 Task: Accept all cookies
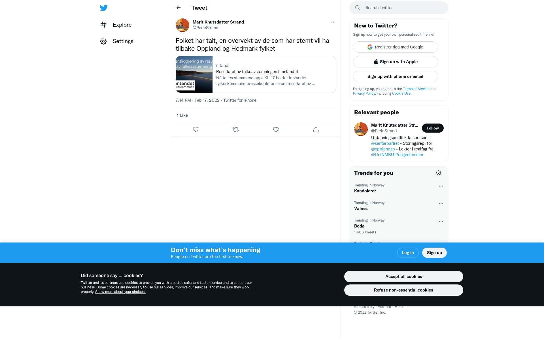(x=403, y=277)
